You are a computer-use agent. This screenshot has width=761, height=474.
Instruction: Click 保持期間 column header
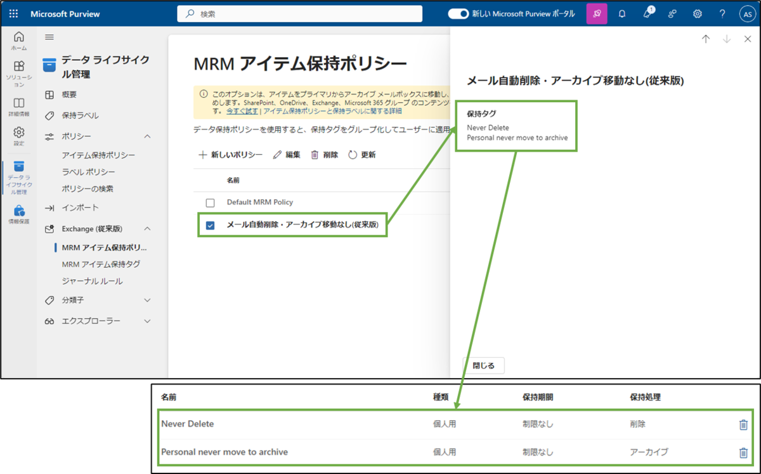(538, 397)
